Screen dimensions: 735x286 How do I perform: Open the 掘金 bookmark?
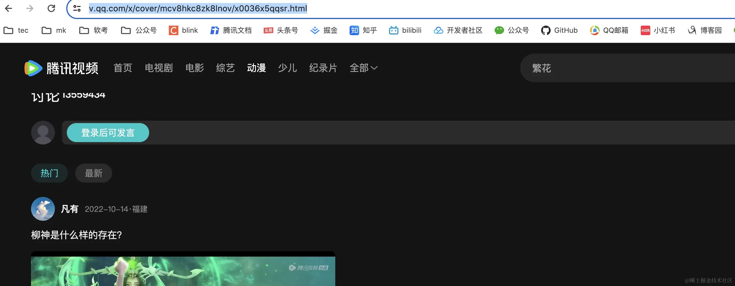click(x=324, y=30)
